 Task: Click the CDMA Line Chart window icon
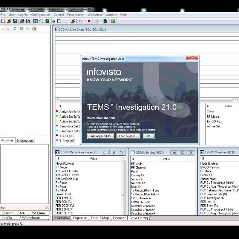click(x=57, y=30)
